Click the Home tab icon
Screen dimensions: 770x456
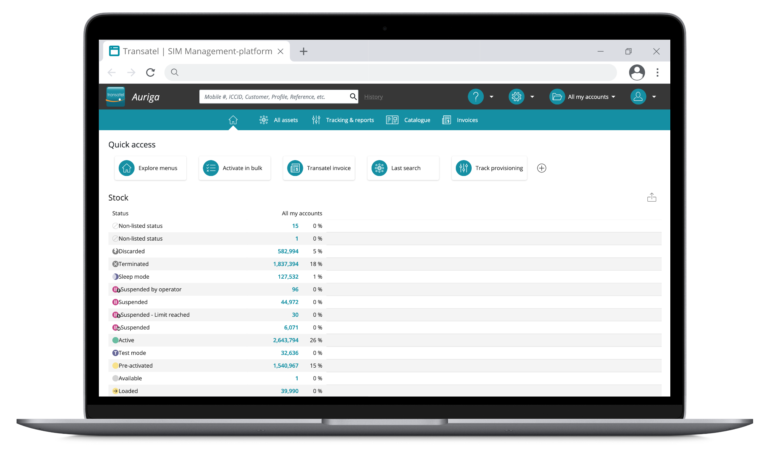(x=232, y=120)
